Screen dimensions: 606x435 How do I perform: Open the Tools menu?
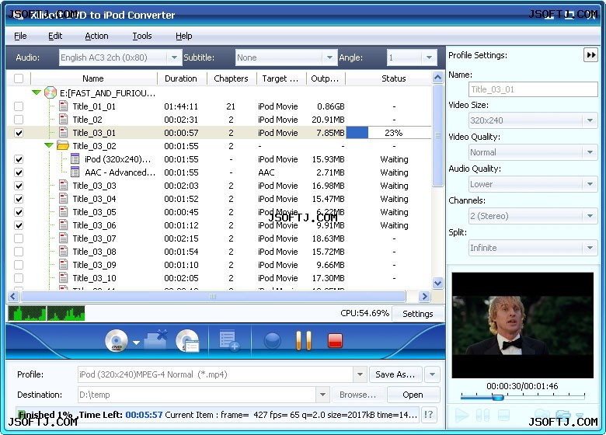pos(142,36)
